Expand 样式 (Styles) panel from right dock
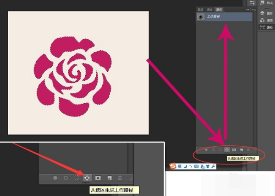The height and width of the screenshot is (196, 275). click(266, 3)
